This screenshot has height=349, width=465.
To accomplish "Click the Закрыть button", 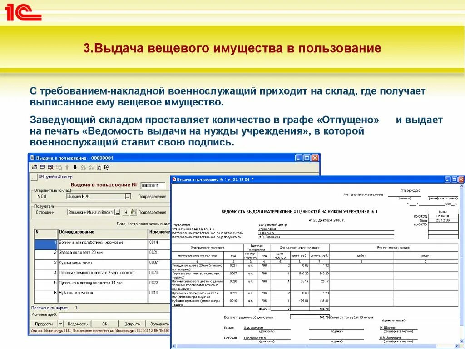I will (132, 324).
